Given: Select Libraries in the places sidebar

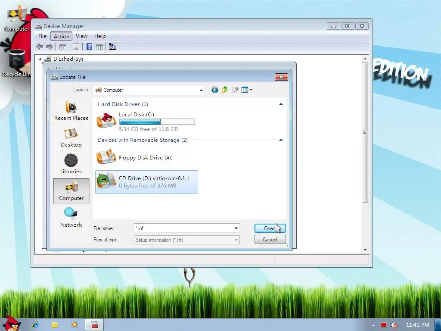Looking at the screenshot, I should 71,164.
